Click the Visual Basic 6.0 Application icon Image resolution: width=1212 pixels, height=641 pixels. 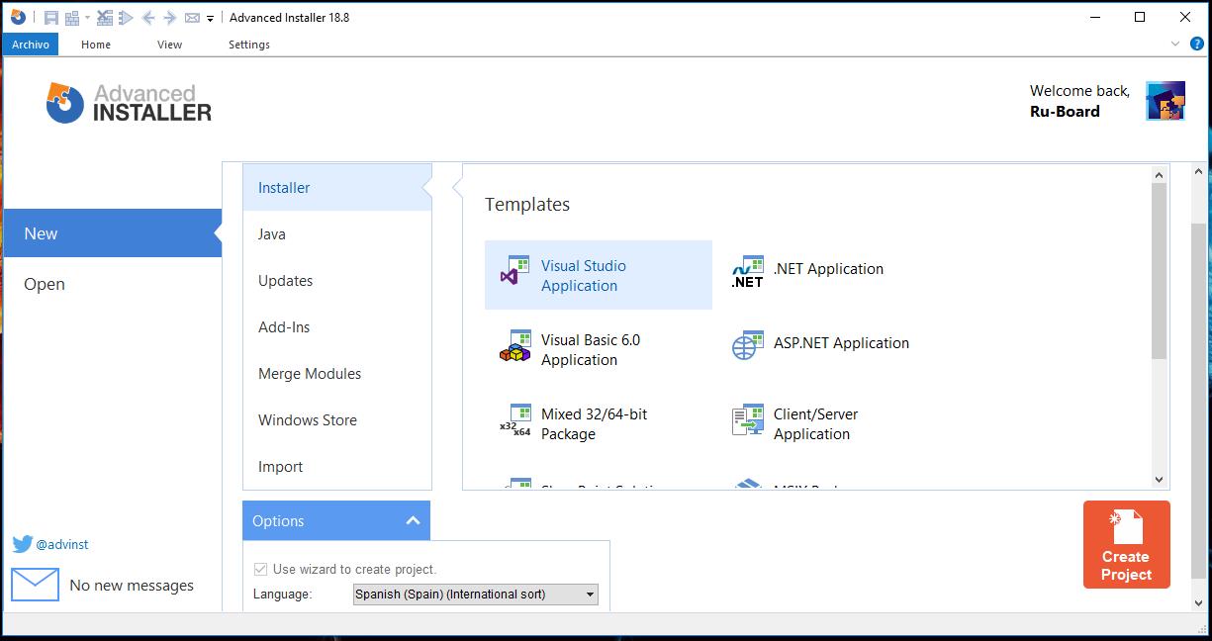(x=515, y=346)
